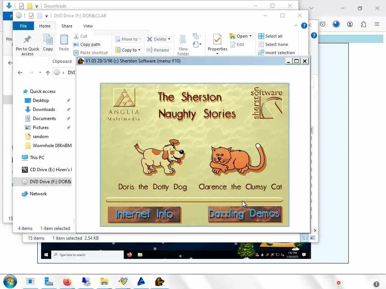Click the Quick Access Toolbar customize arrow

pos(46,16)
